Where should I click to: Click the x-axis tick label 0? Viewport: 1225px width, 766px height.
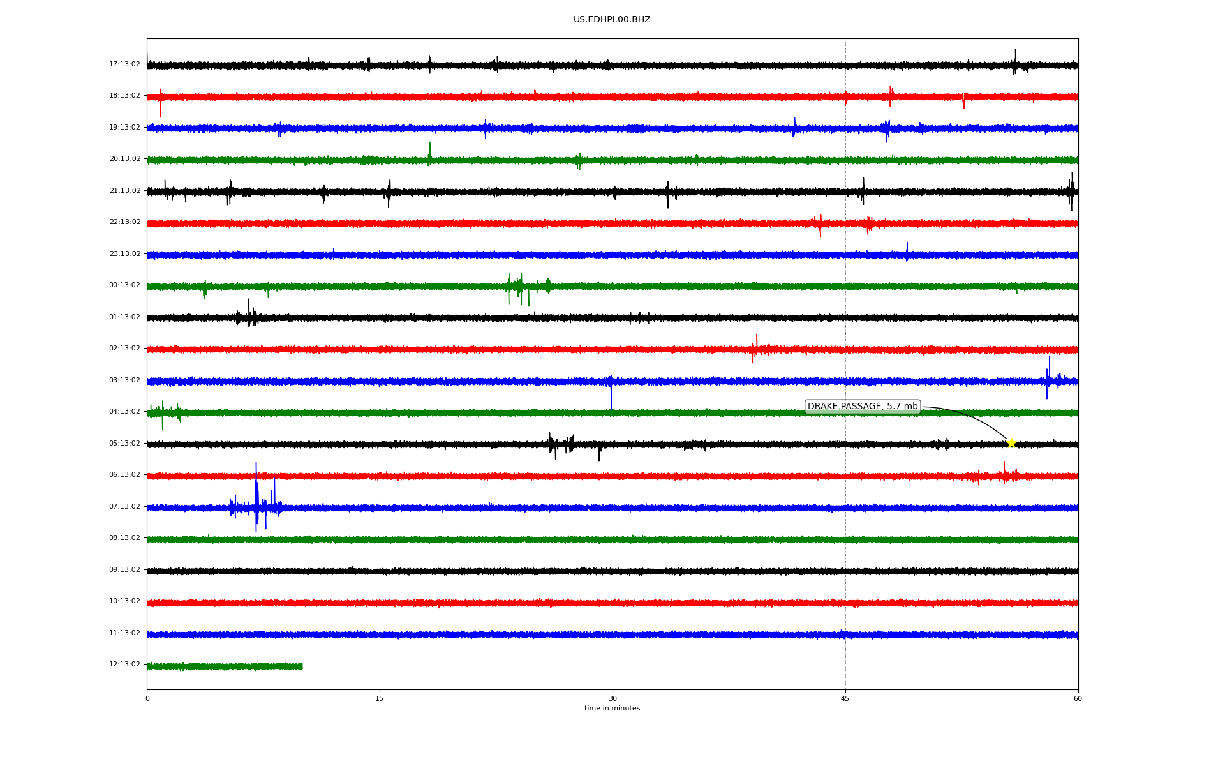[147, 699]
